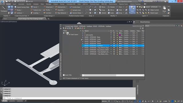Click the new drawing tab plus button
The width and height of the screenshot is (183, 103).
point(48,19)
